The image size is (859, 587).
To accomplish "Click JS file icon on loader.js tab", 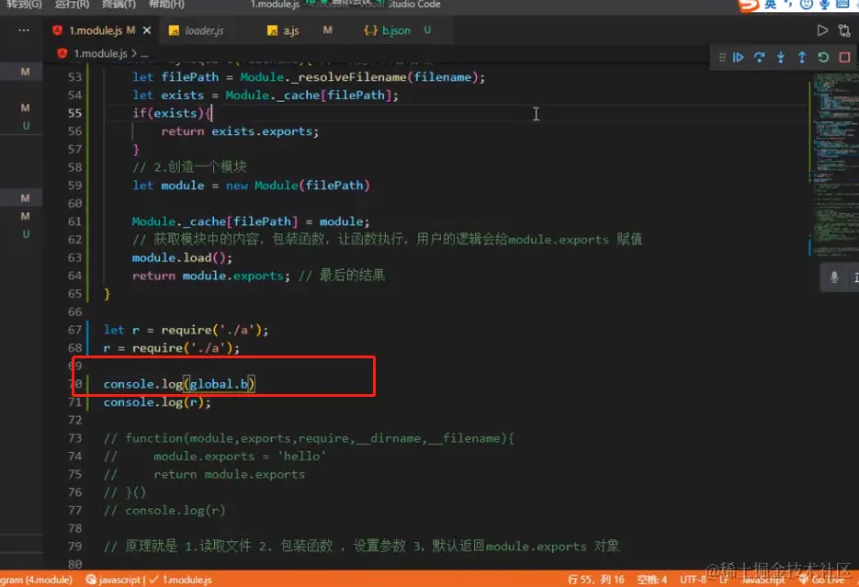I will pos(174,30).
